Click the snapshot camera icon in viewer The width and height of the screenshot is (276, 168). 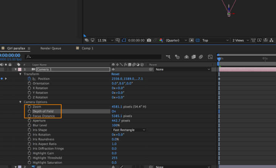(149, 40)
